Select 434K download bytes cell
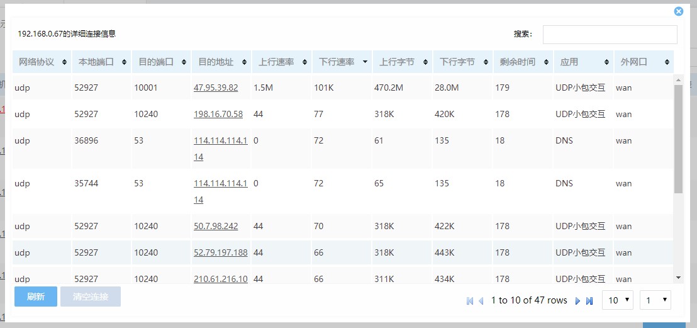This screenshot has width=697, height=328. point(463,277)
